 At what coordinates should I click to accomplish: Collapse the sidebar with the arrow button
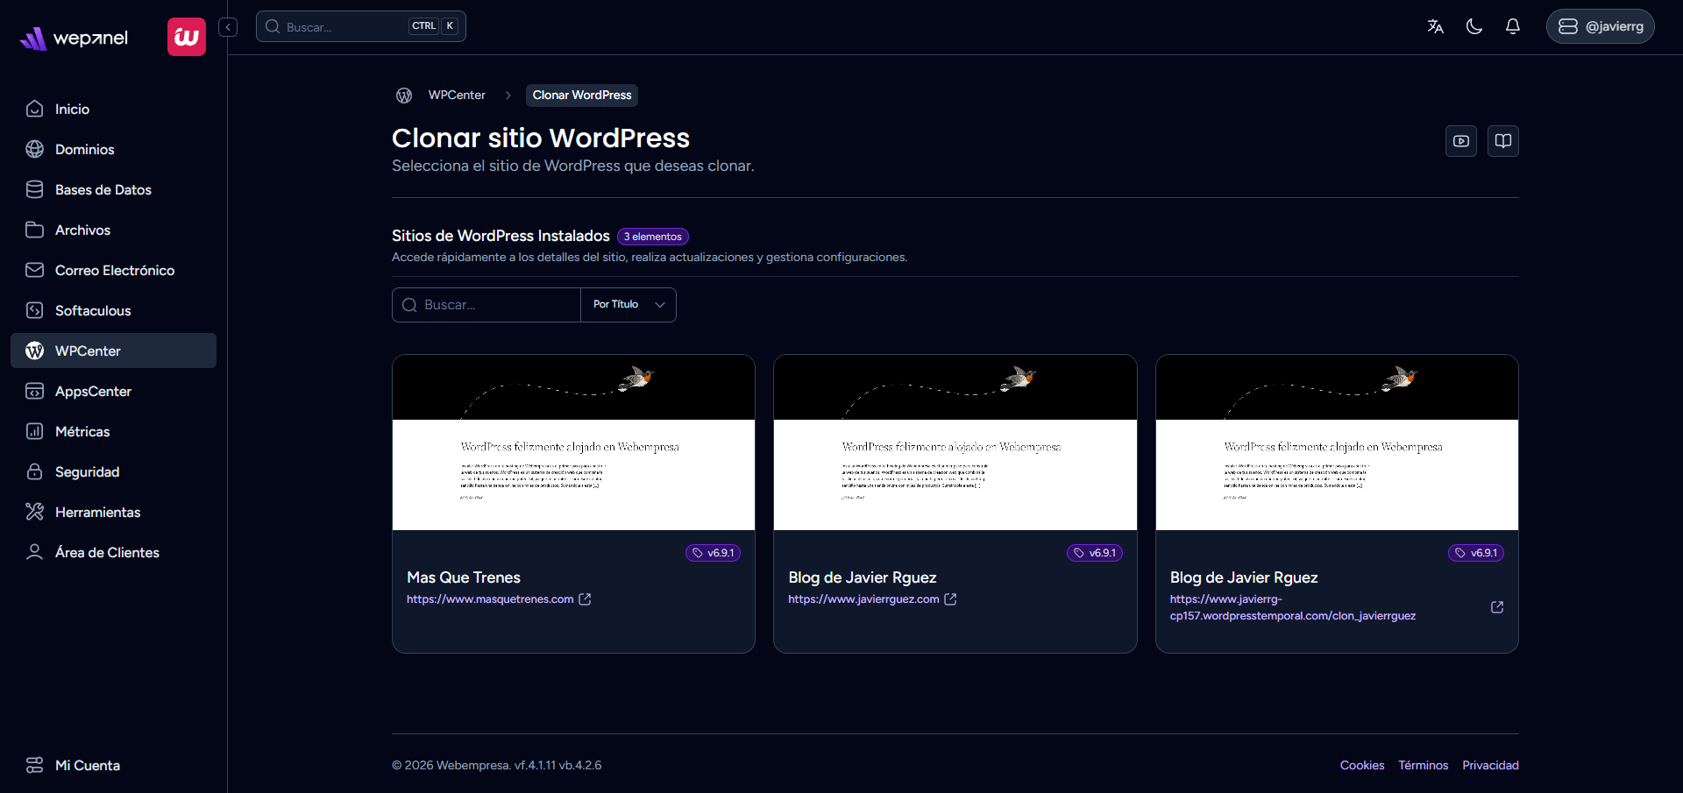point(228,27)
